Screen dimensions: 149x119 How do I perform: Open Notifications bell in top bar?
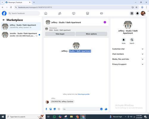pyautogui.click(x=137, y=13)
